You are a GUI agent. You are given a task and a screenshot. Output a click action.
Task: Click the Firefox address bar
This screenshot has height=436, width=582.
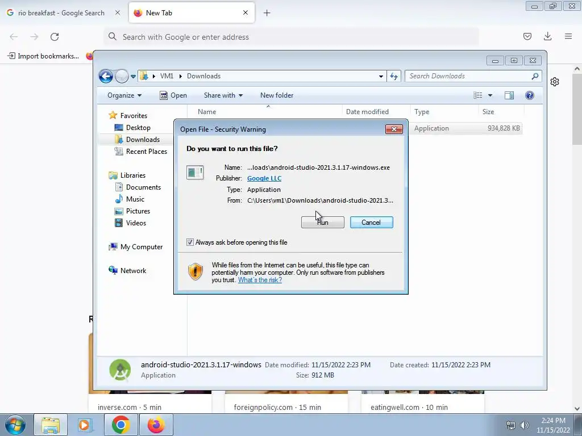tap(292, 37)
